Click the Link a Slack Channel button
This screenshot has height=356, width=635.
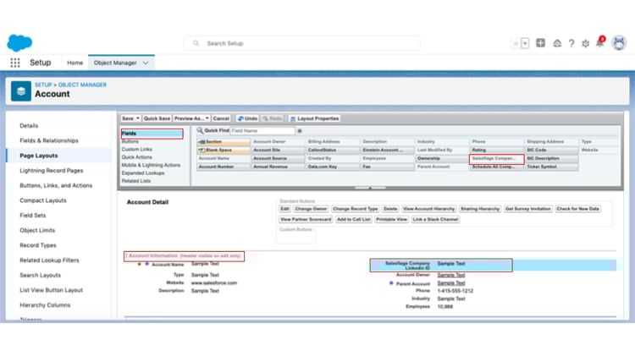[x=435, y=219]
